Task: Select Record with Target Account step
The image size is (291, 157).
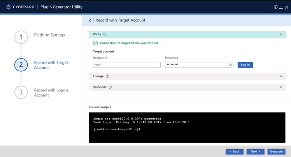Action: point(51,65)
